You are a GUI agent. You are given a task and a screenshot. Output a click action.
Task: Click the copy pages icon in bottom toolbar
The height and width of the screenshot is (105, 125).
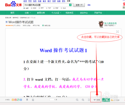[33, 100]
